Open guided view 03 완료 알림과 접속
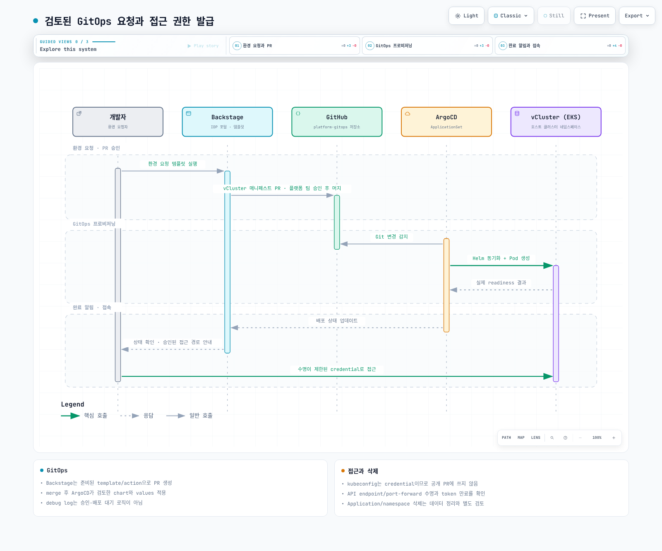This screenshot has width=662, height=551. (x=560, y=46)
